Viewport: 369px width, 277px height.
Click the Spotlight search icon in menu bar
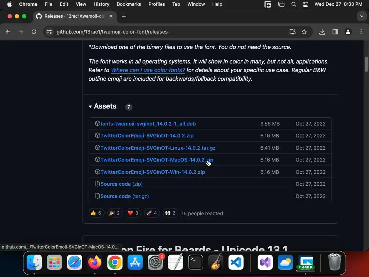point(293,4)
